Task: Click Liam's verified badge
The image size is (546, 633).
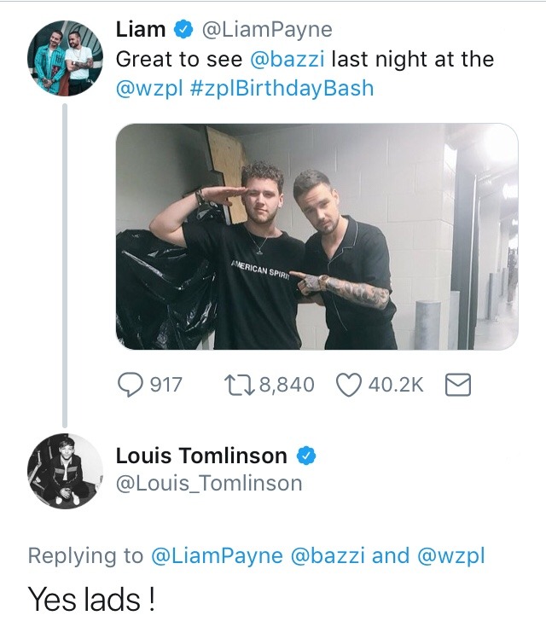Action: [x=183, y=30]
